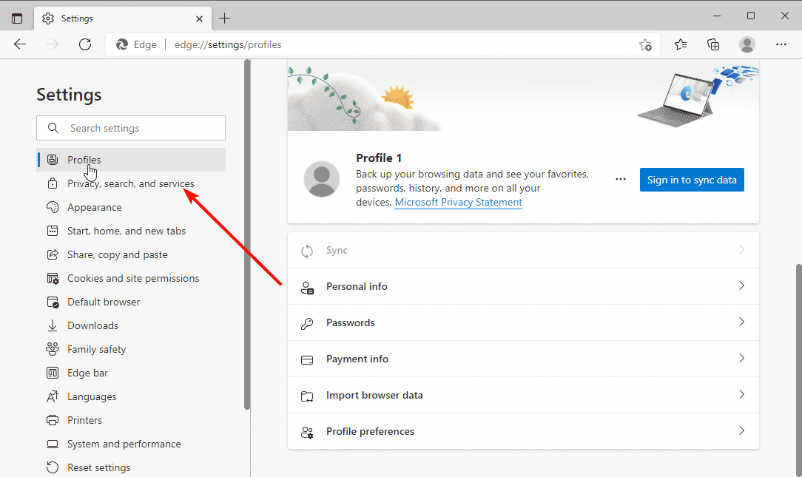802x477 pixels.
Task: Open Microsoft Privacy Statement link
Action: tap(458, 202)
